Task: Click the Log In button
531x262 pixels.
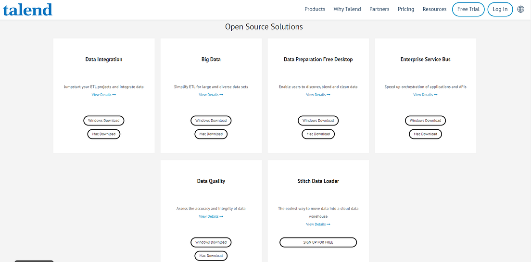Action: pos(500,9)
